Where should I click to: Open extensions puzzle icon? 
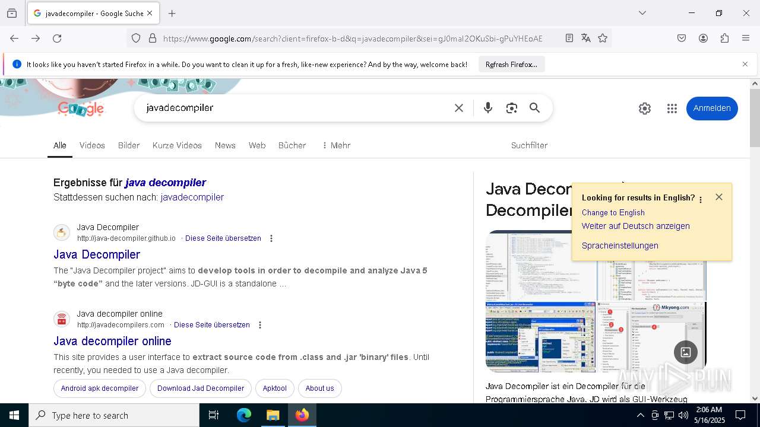[x=724, y=38]
